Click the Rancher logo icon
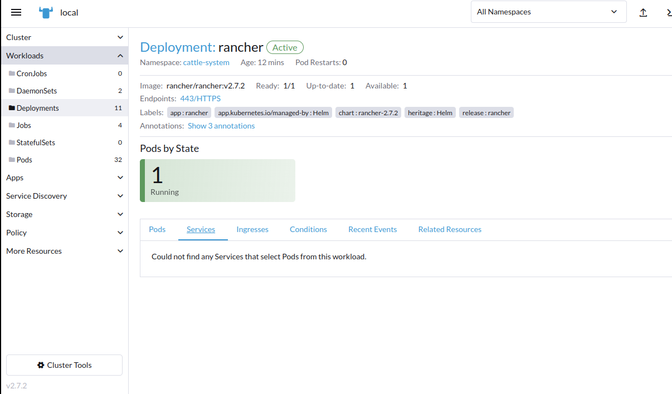The height and width of the screenshot is (394, 672). click(x=43, y=12)
